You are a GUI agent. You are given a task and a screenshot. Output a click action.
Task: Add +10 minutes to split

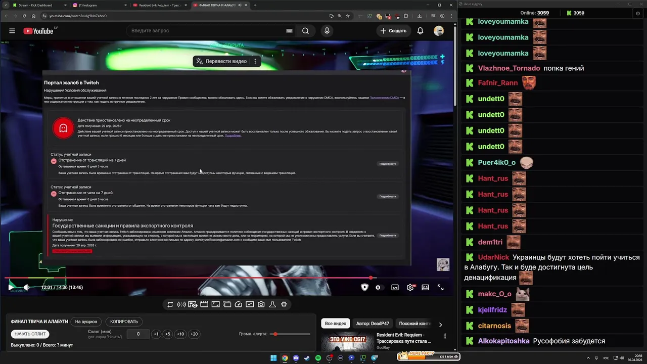pyautogui.click(x=180, y=334)
